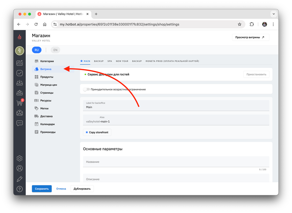
Task: Focus the Описание input field
Action: [x=176, y=178]
